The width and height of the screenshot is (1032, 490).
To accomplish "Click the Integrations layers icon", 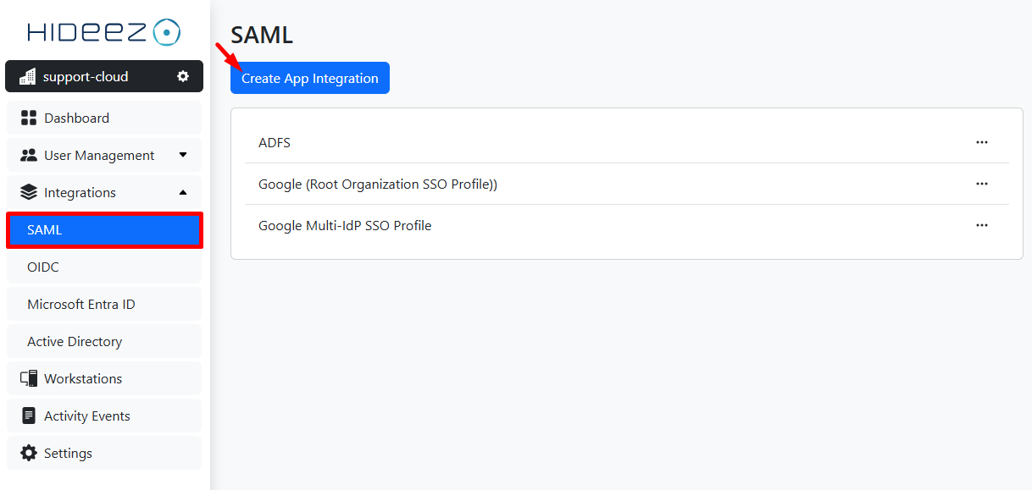I will coord(29,192).
